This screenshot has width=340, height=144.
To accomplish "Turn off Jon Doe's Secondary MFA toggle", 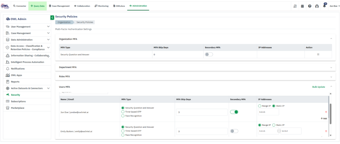I will click(x=234, y=112).
